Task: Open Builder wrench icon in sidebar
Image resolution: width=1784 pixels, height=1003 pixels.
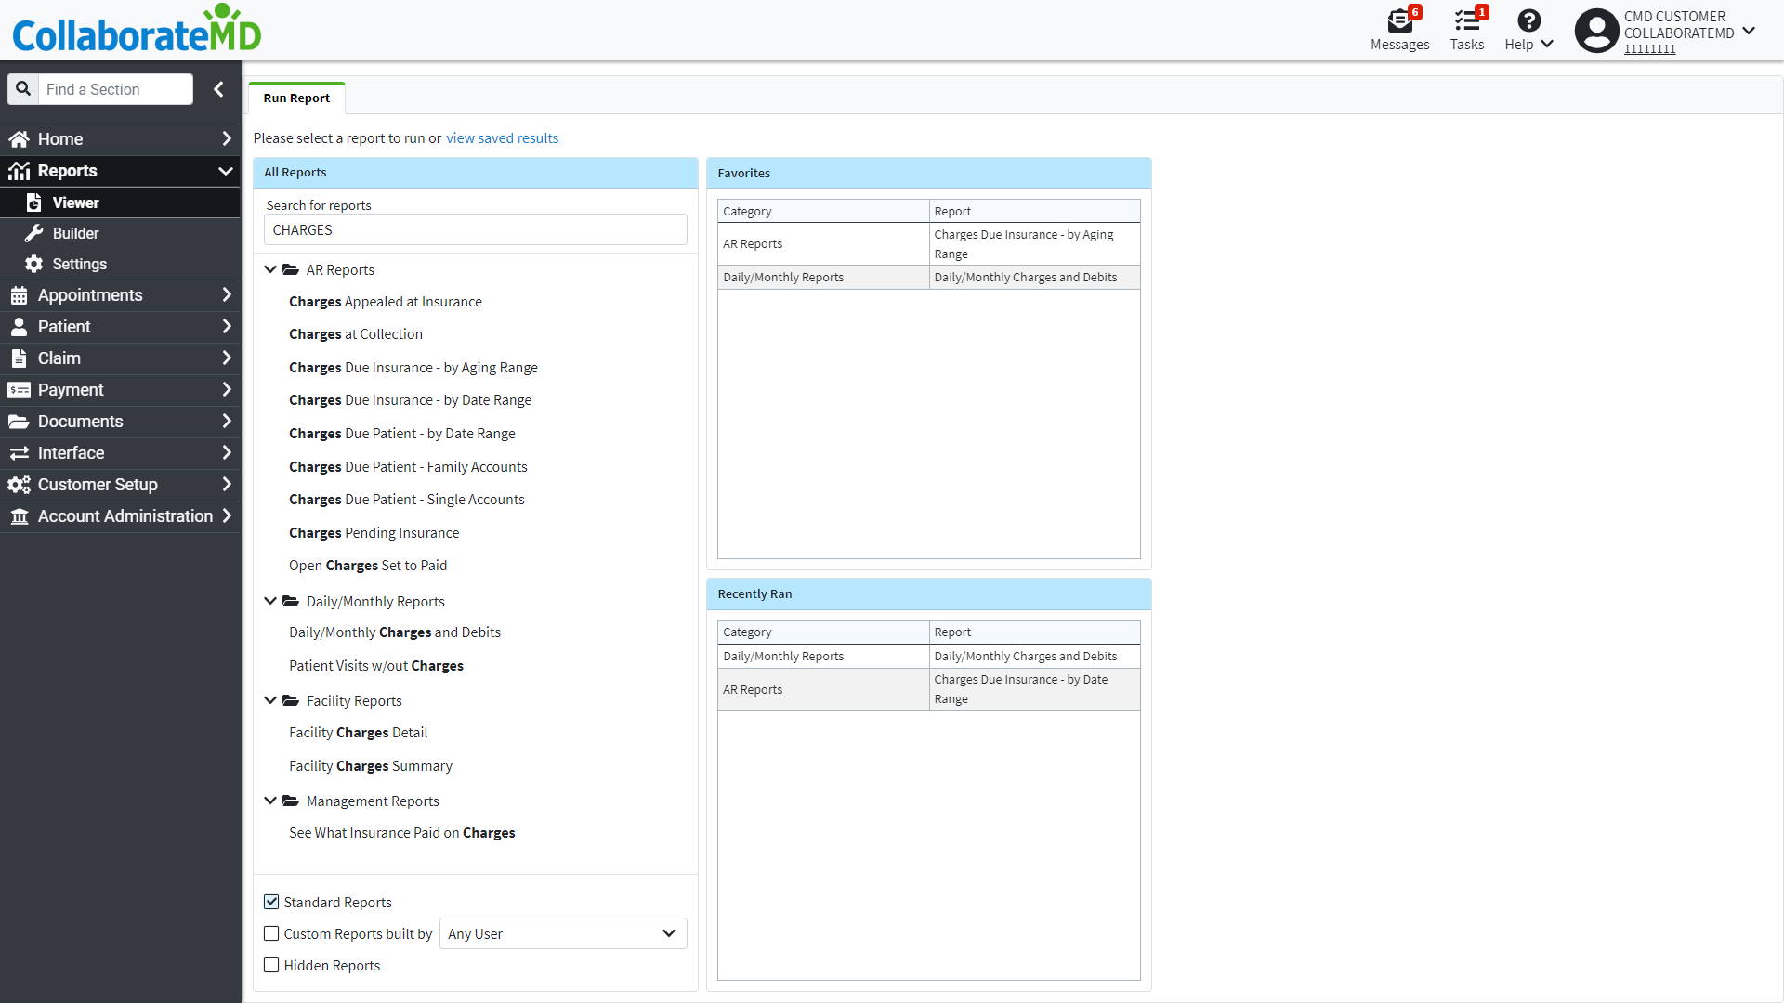Action: [34, 233]
